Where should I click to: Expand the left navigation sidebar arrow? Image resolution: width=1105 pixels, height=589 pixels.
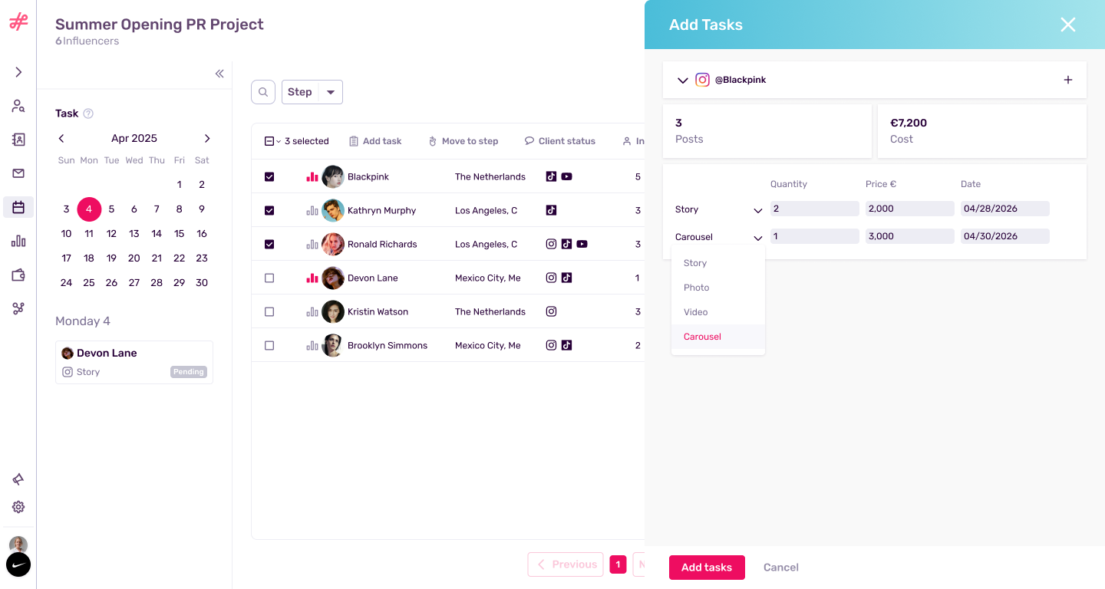(x=18, y=72)
